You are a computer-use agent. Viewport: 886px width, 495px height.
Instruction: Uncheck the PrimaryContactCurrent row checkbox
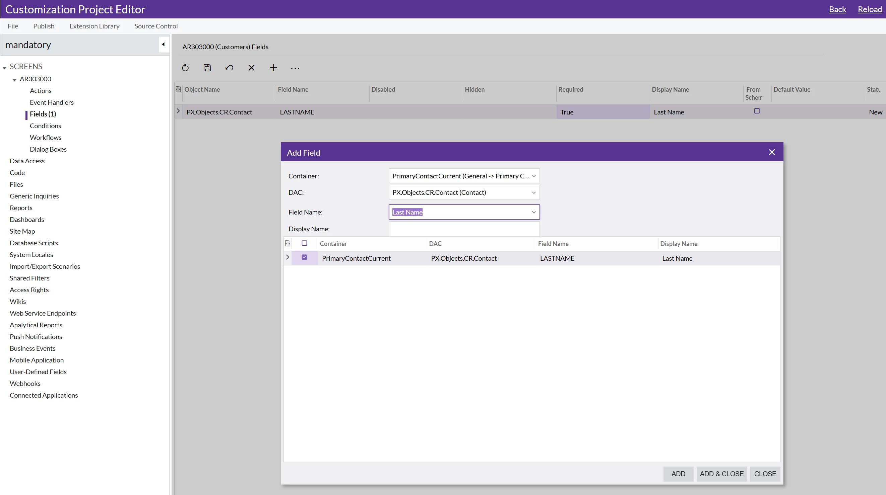tap(304, 257)
